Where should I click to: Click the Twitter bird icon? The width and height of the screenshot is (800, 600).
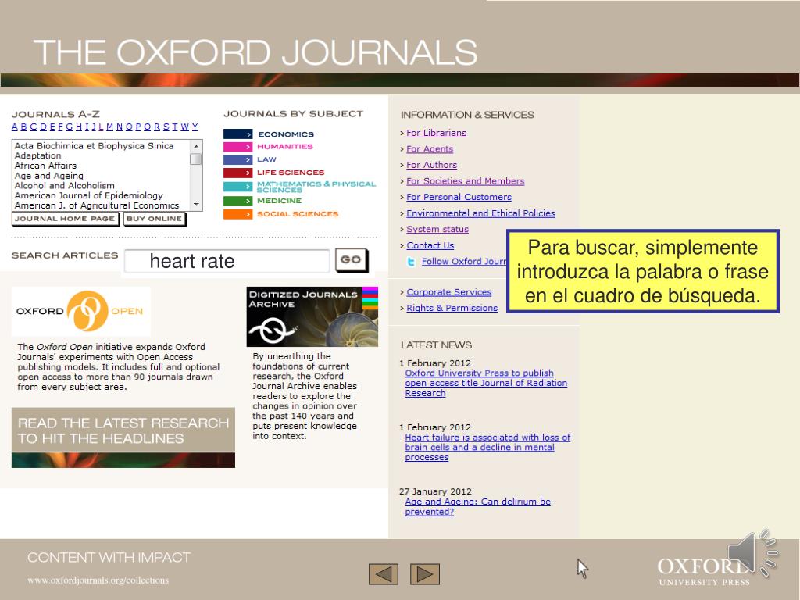point(411,262)
